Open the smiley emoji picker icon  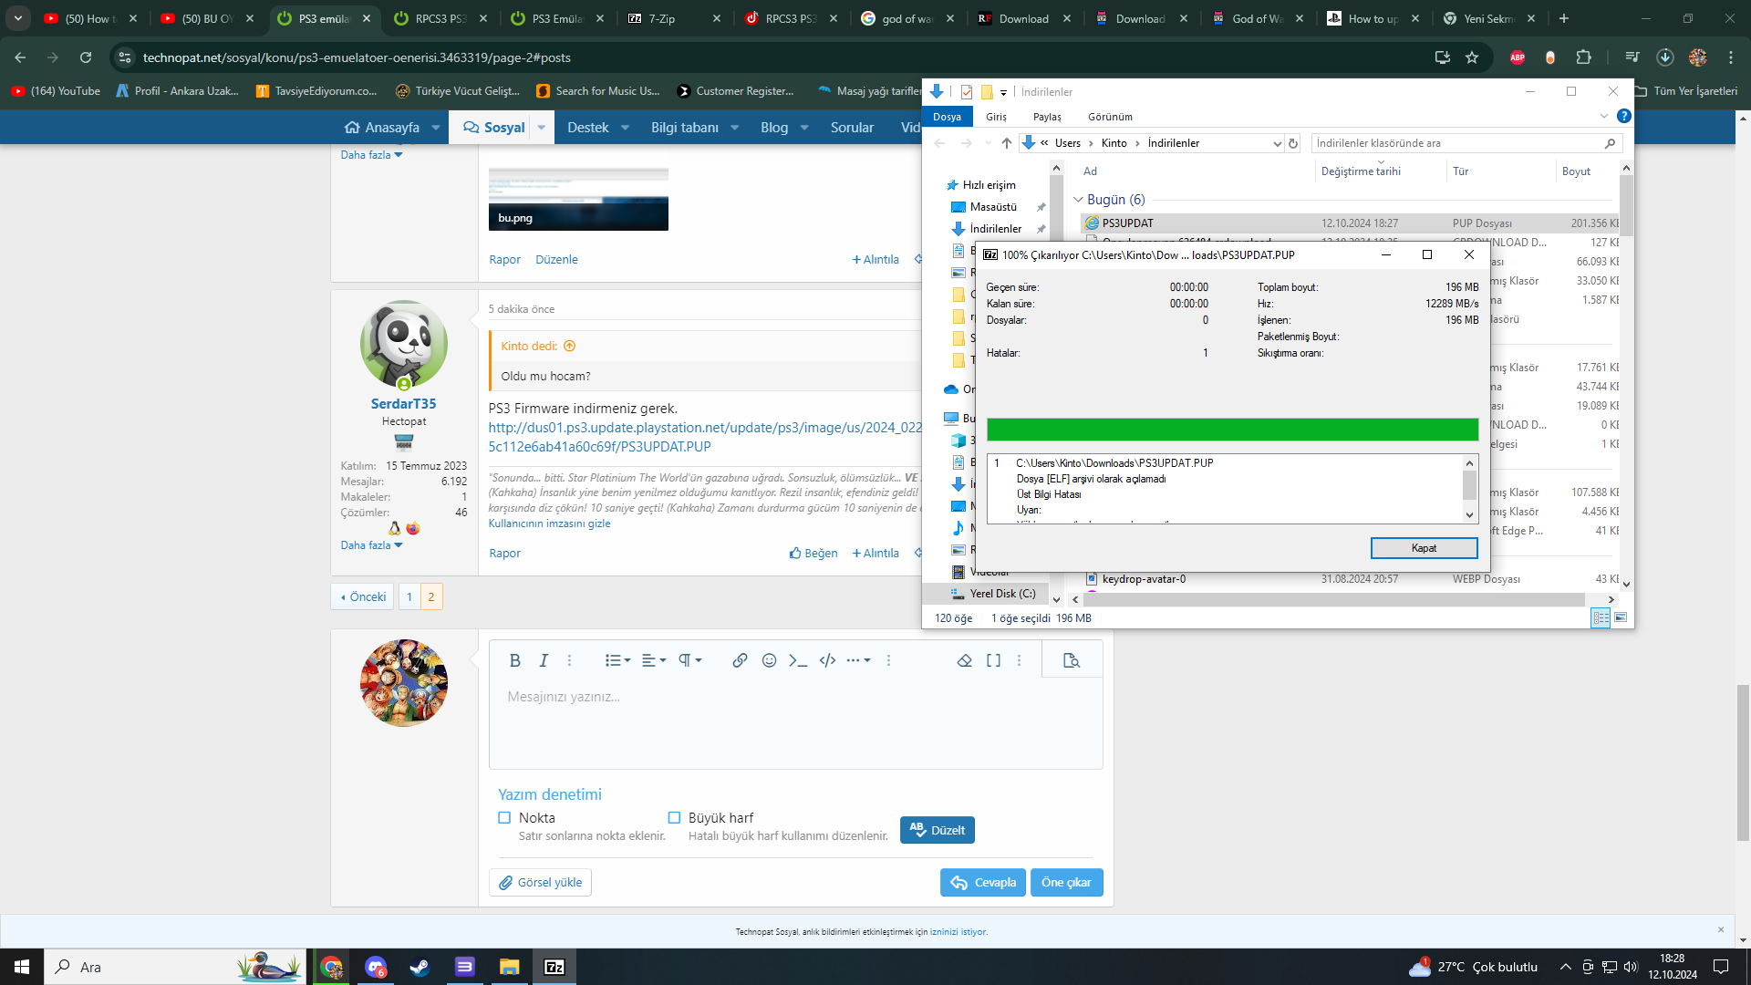click(769, 660)
